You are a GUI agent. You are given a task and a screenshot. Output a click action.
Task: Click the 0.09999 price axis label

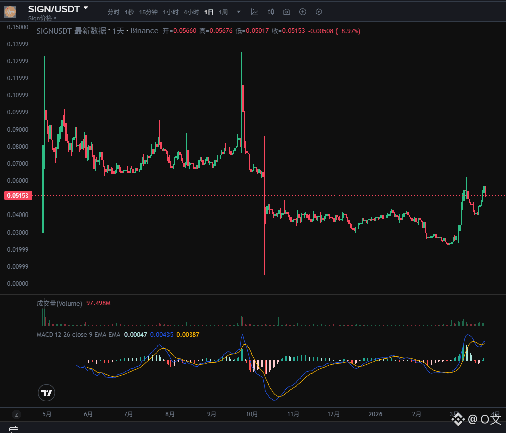[18, 112]
